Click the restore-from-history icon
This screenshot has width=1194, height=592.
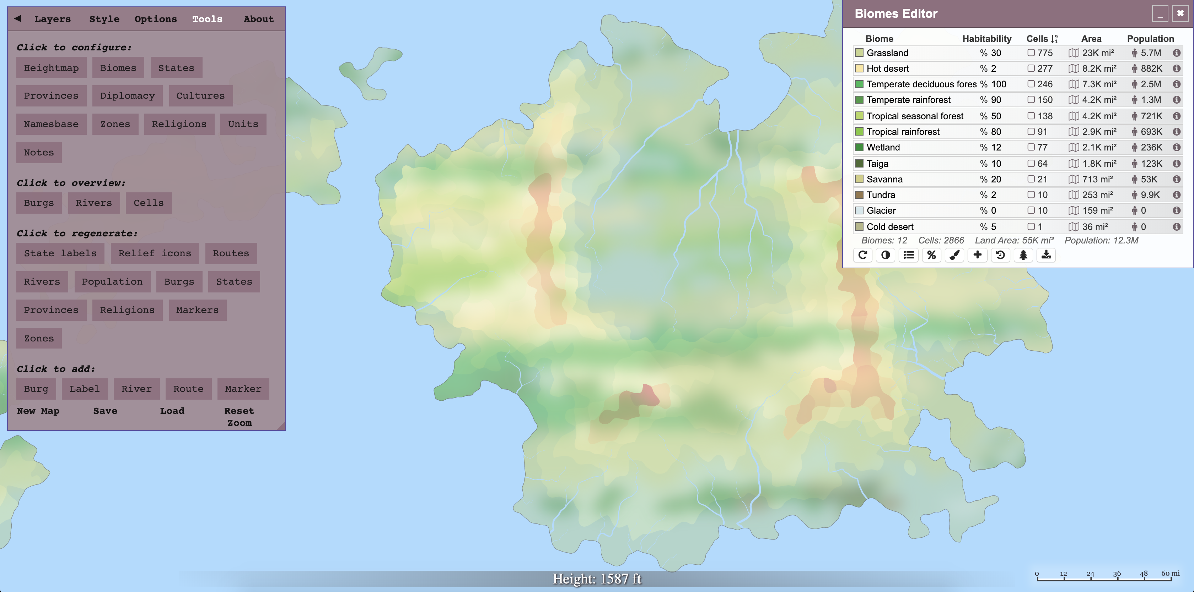1000,255
